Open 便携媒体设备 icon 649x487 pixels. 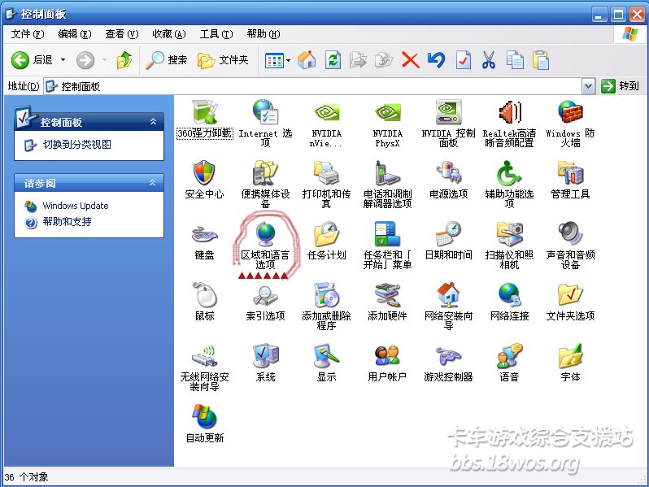tap(265, 173)
